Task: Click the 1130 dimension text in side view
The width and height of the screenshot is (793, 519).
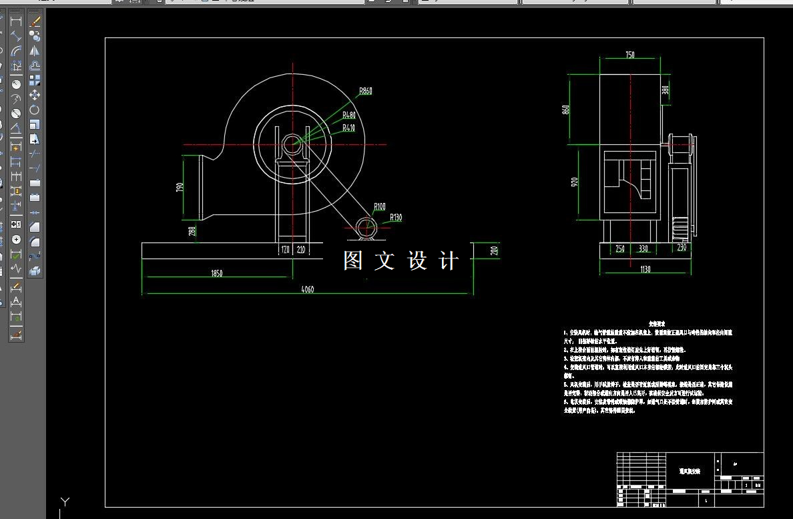Action: 645,269
